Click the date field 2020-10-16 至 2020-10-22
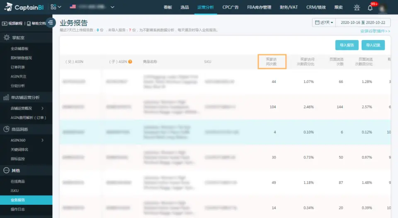The image size is (398, 218). point(363,22)
